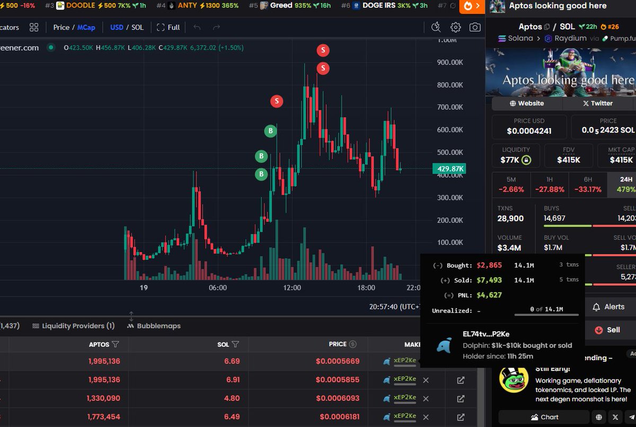Open transaction explorer link on $0.0006181 row
Screen dimensions: 636x427
coord(461,417)
